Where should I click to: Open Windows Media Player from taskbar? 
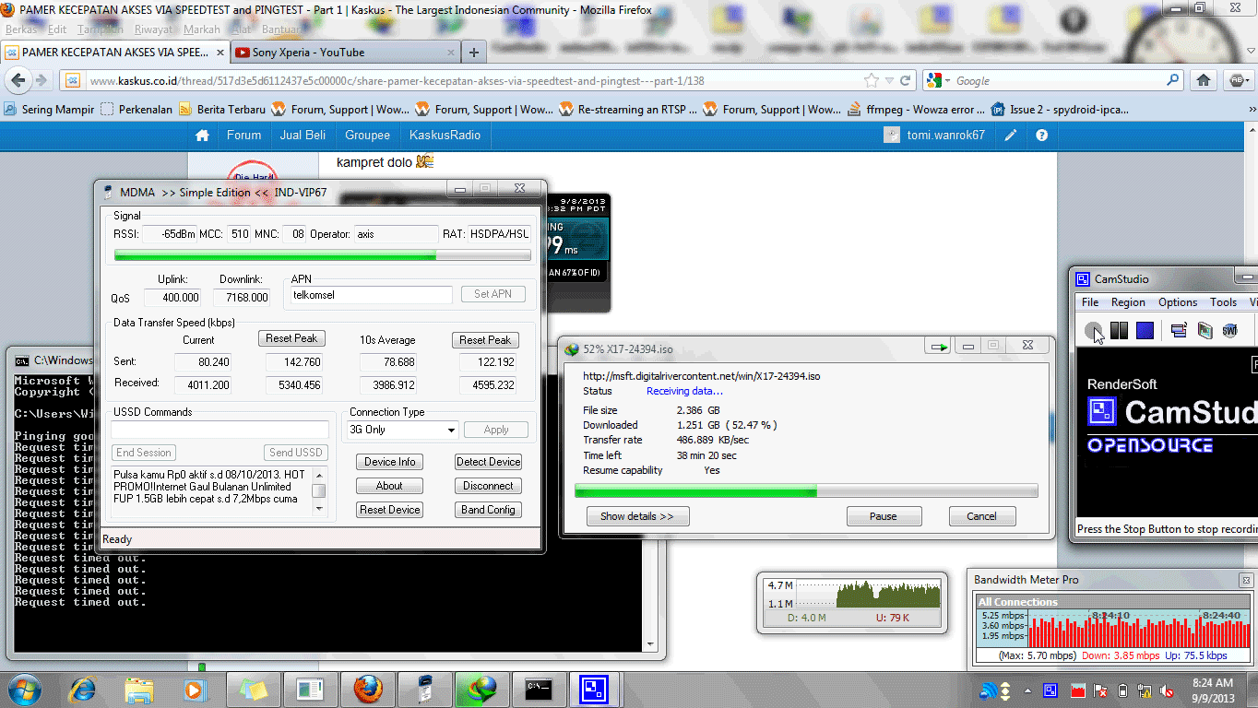coord(194,689)
